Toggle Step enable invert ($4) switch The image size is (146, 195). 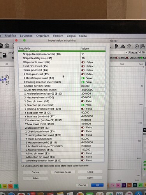pyautogui.click(x=83, y=62)
